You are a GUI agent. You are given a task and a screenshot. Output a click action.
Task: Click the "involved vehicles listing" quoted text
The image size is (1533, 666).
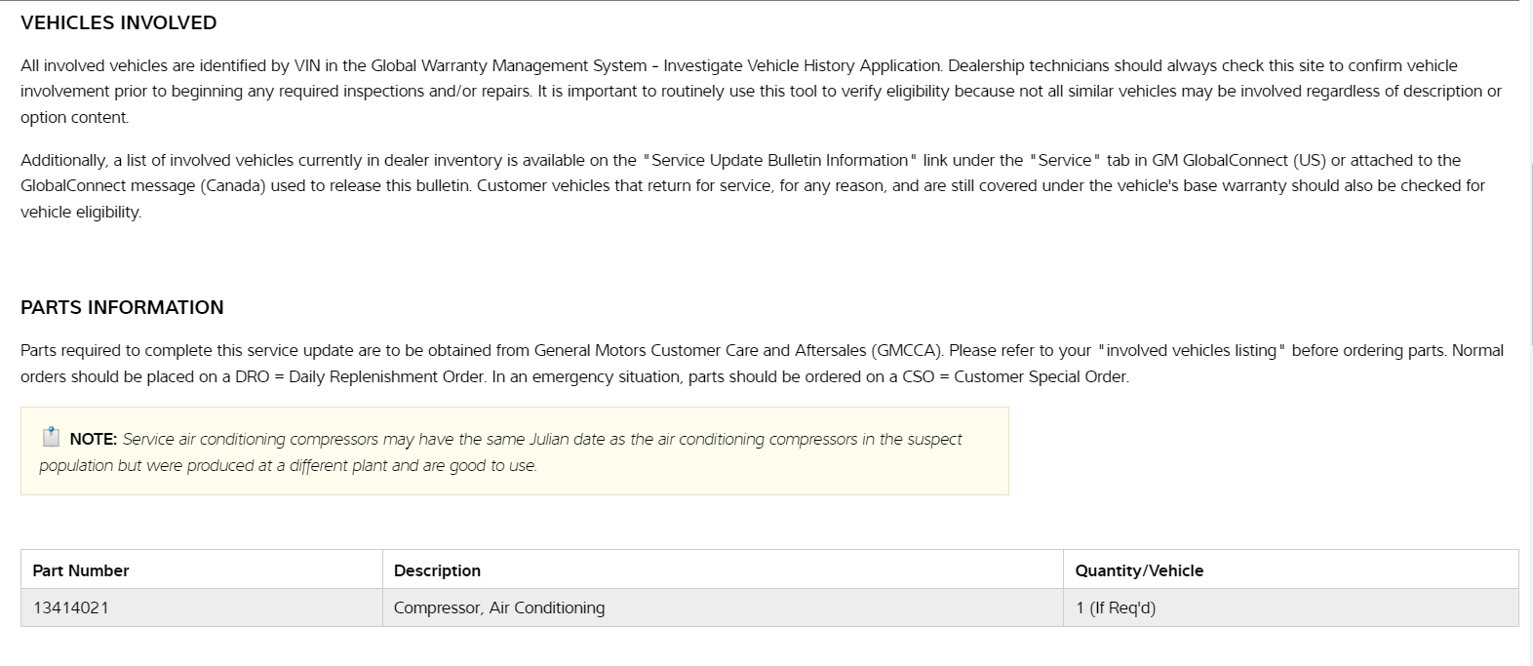coord(1191,350)
